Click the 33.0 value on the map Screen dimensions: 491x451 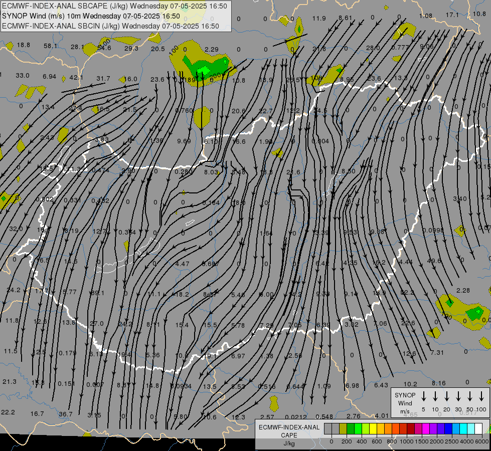tap(23, 76)
